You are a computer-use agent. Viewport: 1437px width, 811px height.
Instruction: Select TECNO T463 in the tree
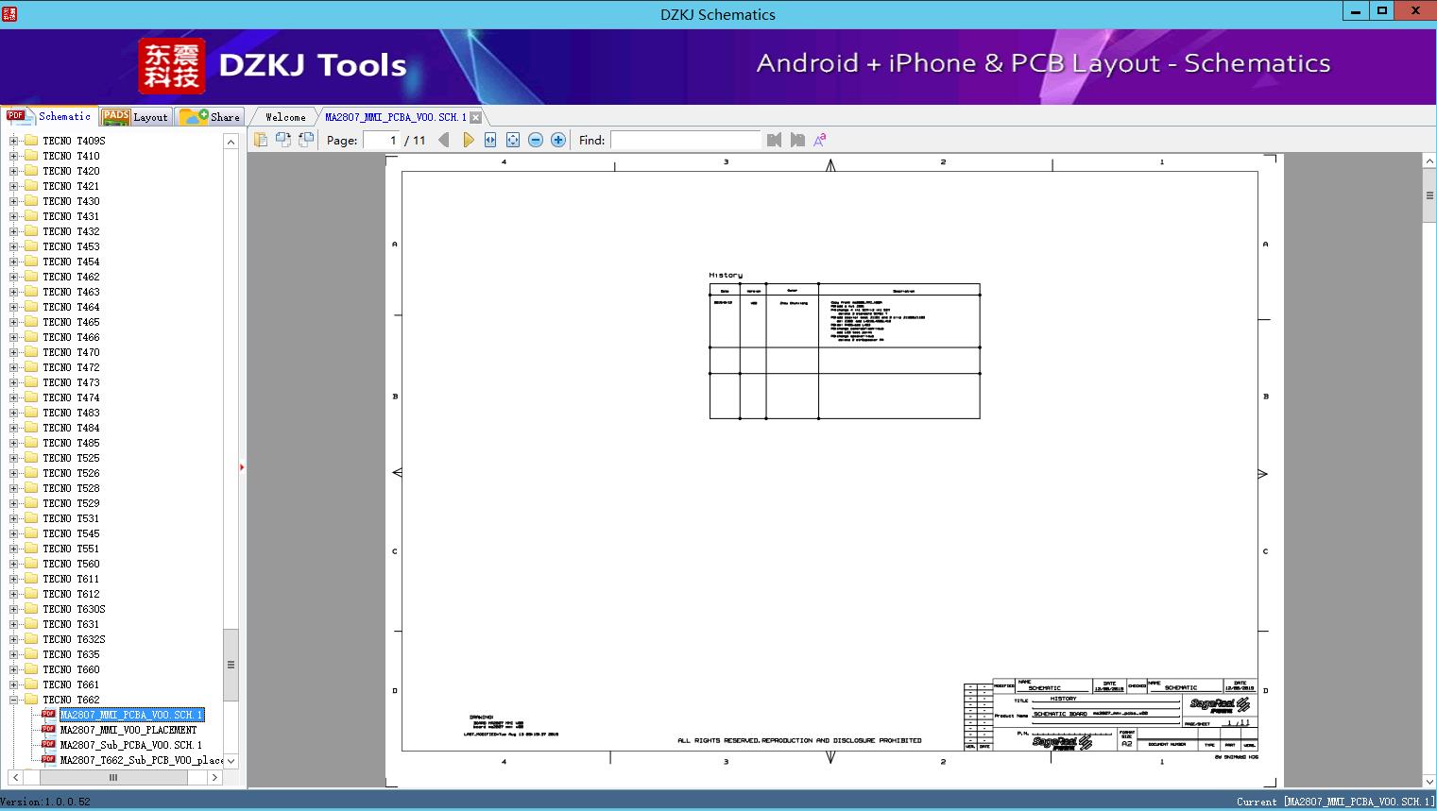[71, 292]
